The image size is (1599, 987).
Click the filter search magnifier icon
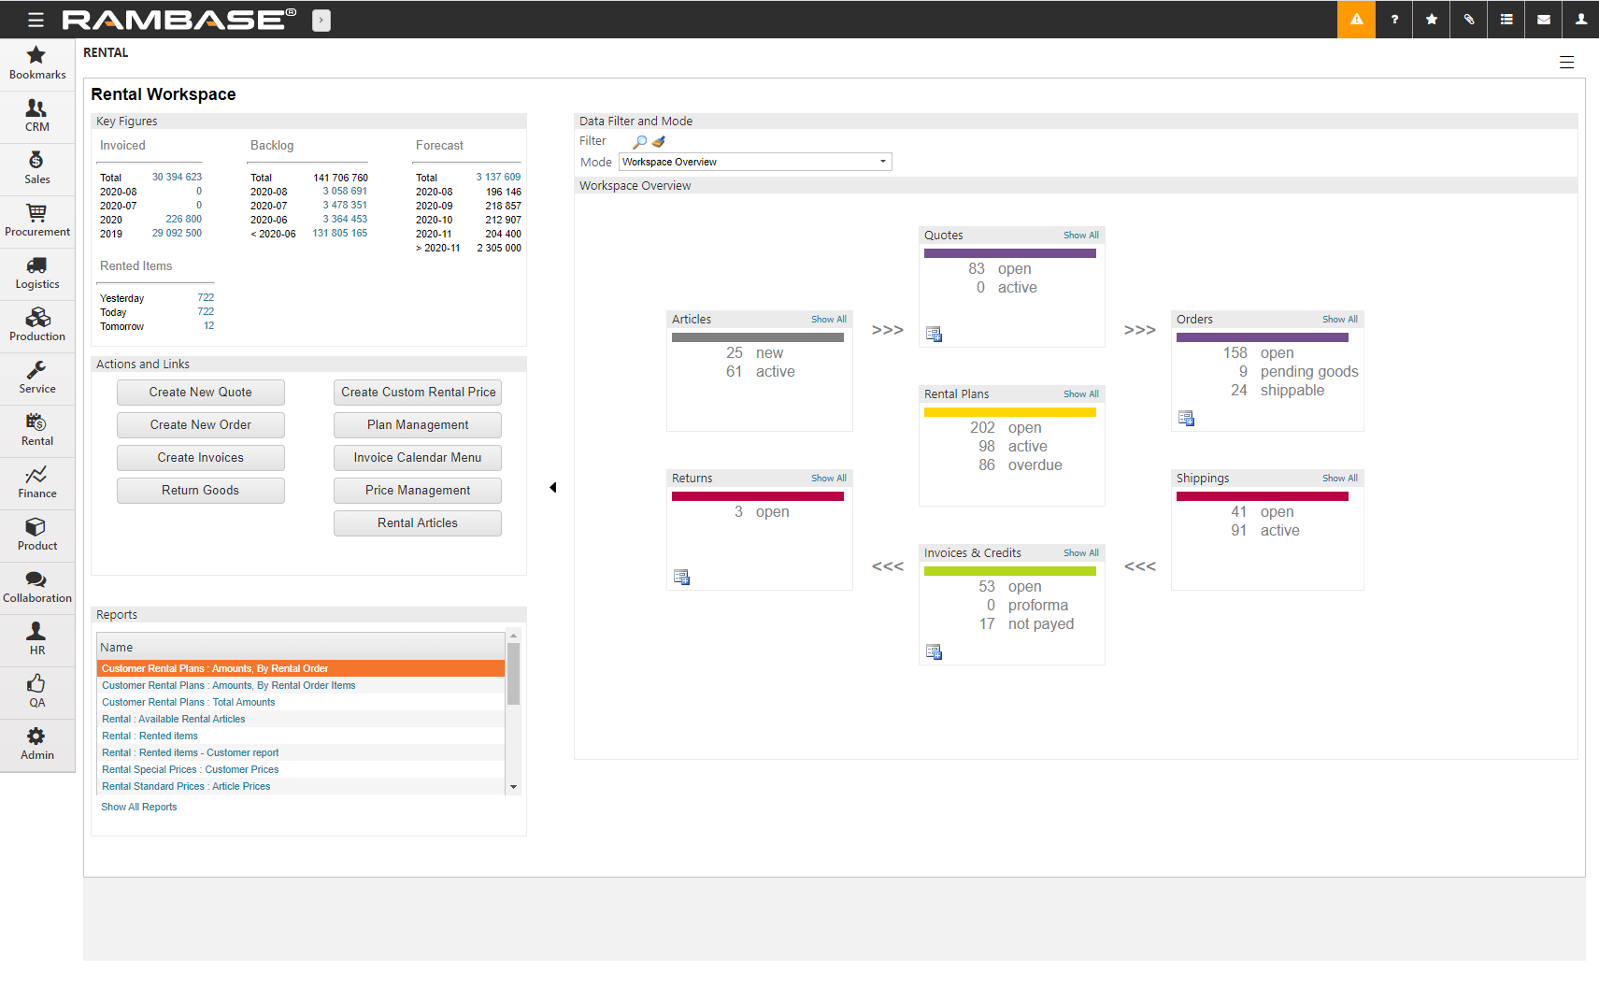point(639,141)
